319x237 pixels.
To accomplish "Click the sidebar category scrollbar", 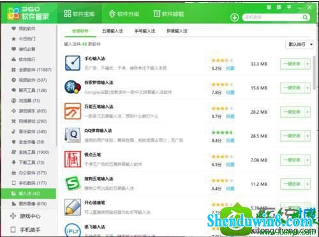I will (57, 85).
